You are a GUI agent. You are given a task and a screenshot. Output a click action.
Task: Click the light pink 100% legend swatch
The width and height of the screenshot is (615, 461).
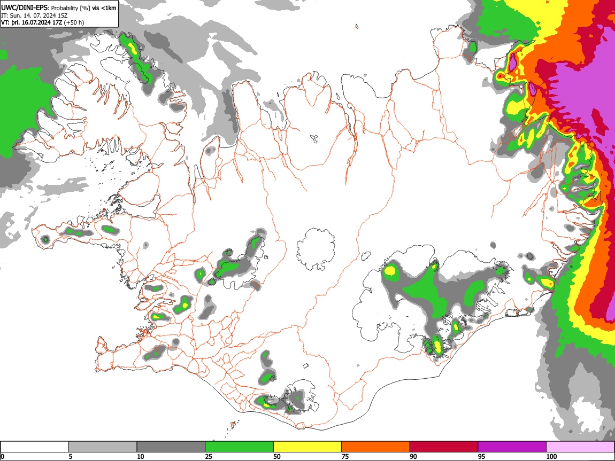click(580, 447)
